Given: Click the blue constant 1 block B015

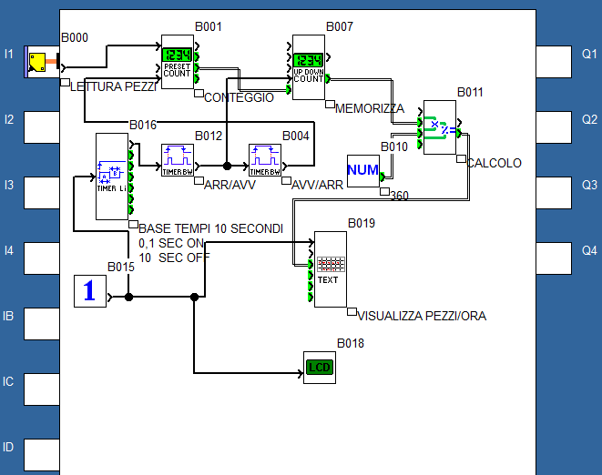Looking at the screenshot, I should click(x=89, y=292).
